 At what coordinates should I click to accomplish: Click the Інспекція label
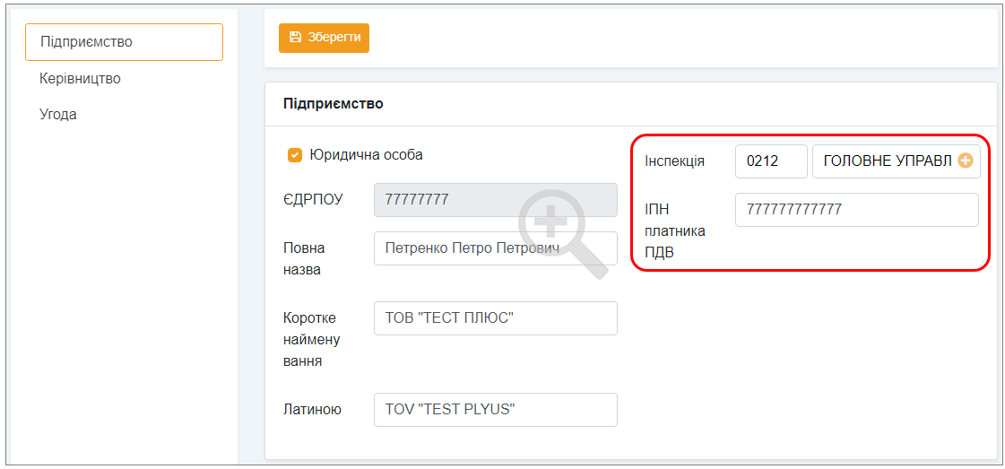coord(674,161)
